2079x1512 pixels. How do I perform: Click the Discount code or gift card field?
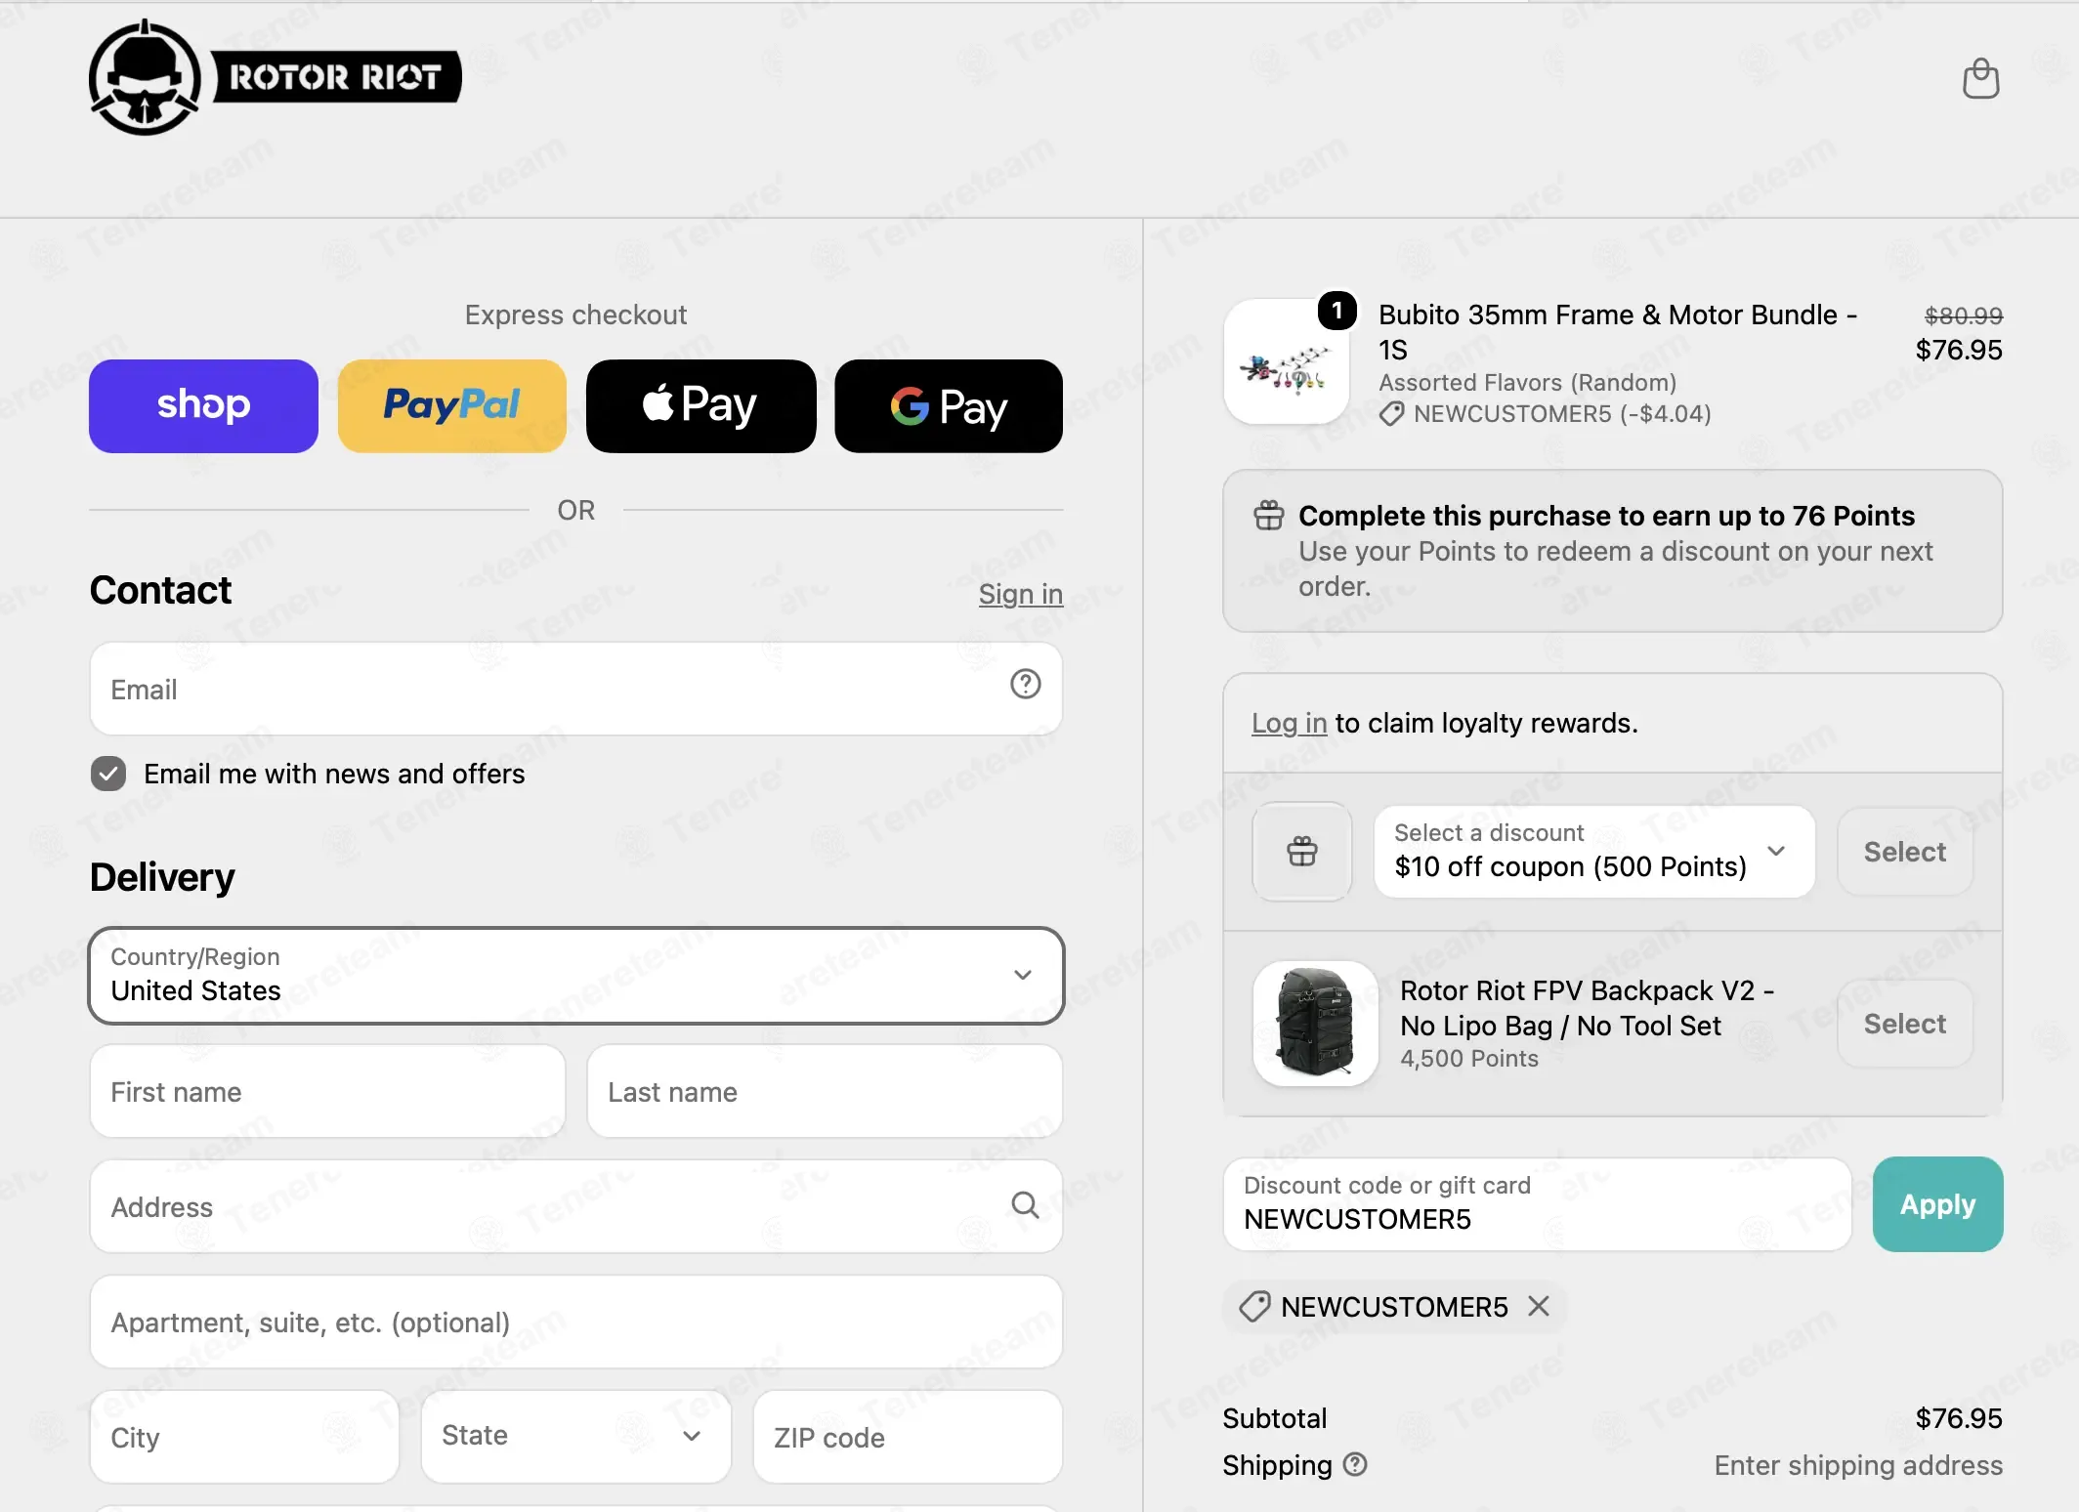1538,1204
